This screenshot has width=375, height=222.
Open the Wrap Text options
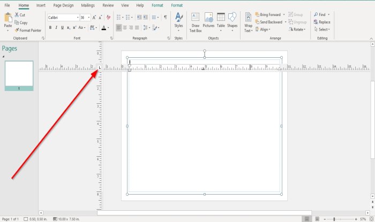pos(248,22)
